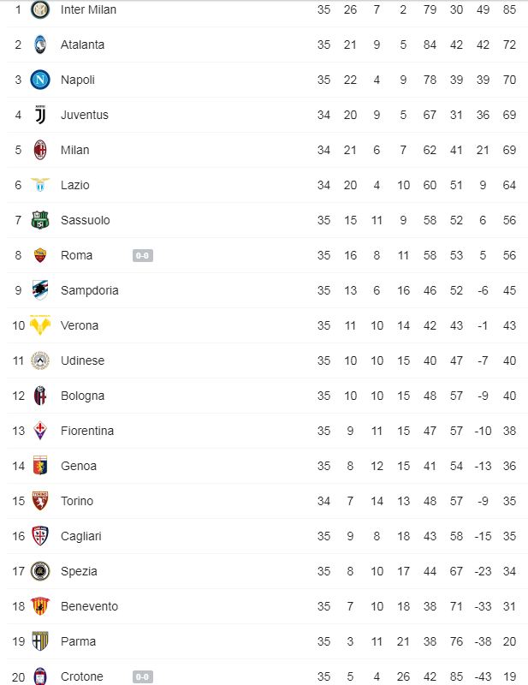Click the Napoli club logo
This screenshot has height=685, width=528.
[x=40, y=80]
